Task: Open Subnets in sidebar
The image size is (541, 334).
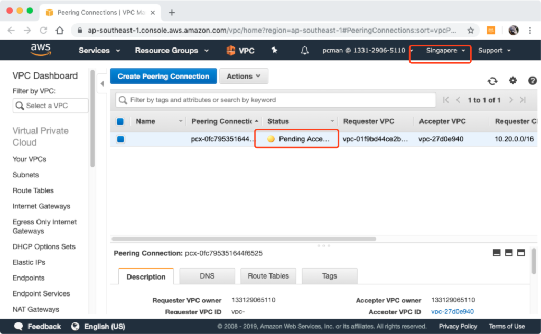Action: tap(25, 175)
